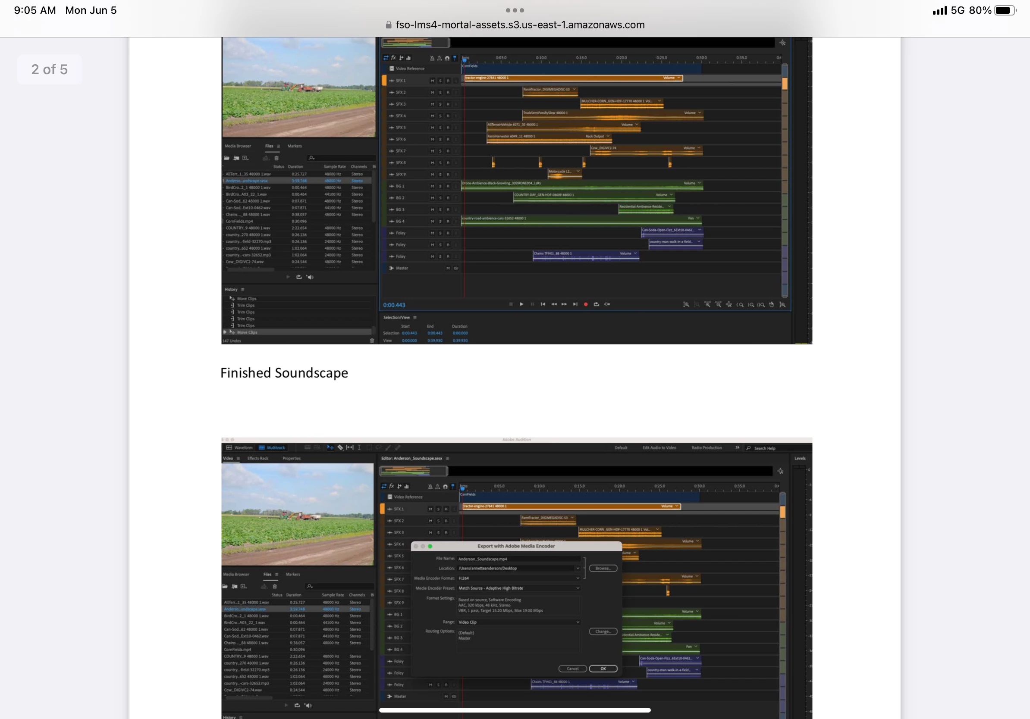Click the Loop Playback icon in transport
This screenshot has width=1030, height=719.
596,304
